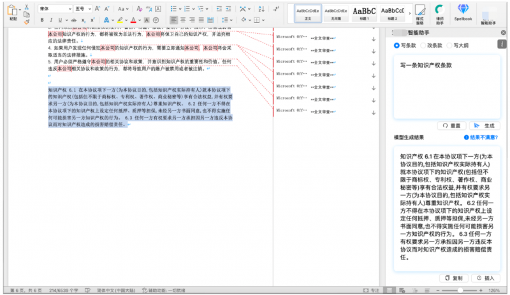Click the Character Border boxed A icon

tap(157, 9)
